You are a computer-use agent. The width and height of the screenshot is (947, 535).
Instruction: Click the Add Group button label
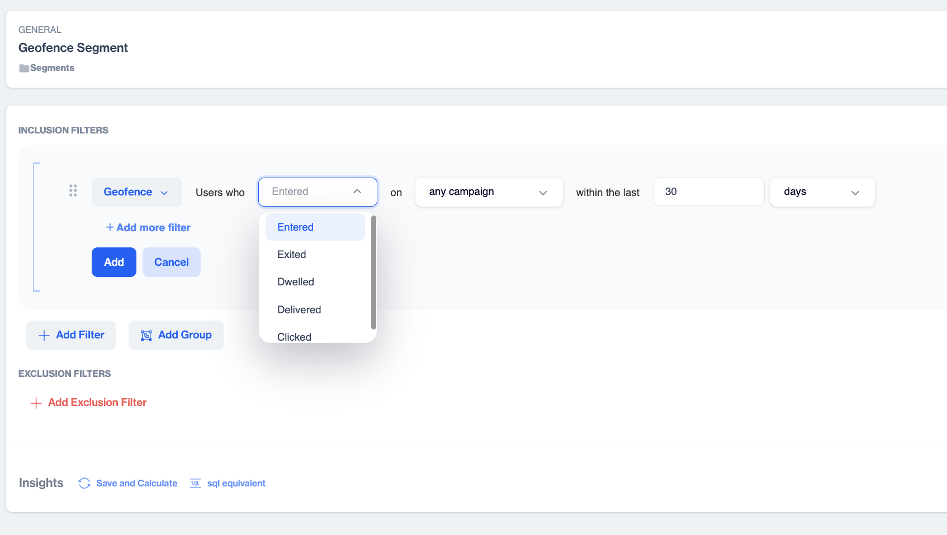coord(185,335)
